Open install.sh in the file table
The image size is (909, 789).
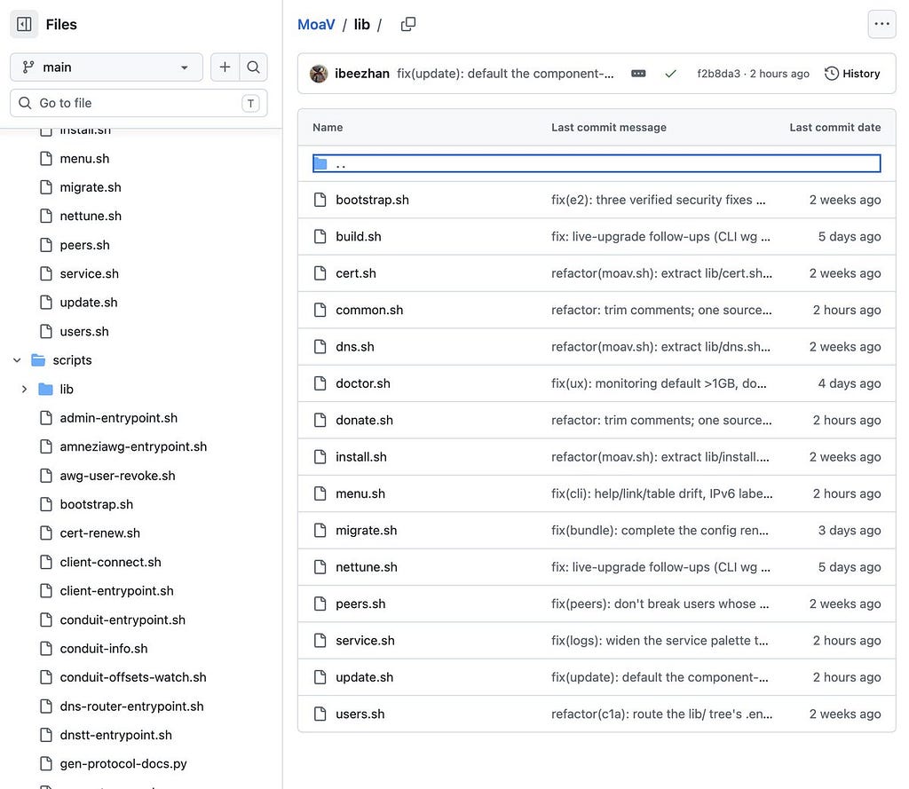pyautogui.click(x=361, y=457)
